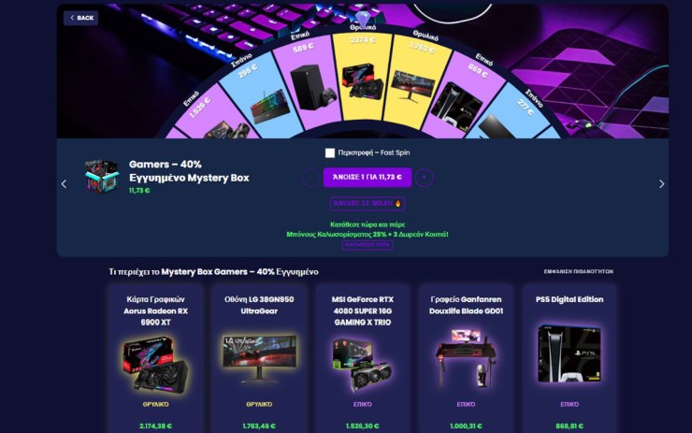Image resolution: width=692 pixels, height=433 pixels.
Task: Open ΕΜΦΑΝΙΣΗ ΠΙΘΑΝΟΤΗΤΩΝ probabilities link
Action: coord(578,271)
